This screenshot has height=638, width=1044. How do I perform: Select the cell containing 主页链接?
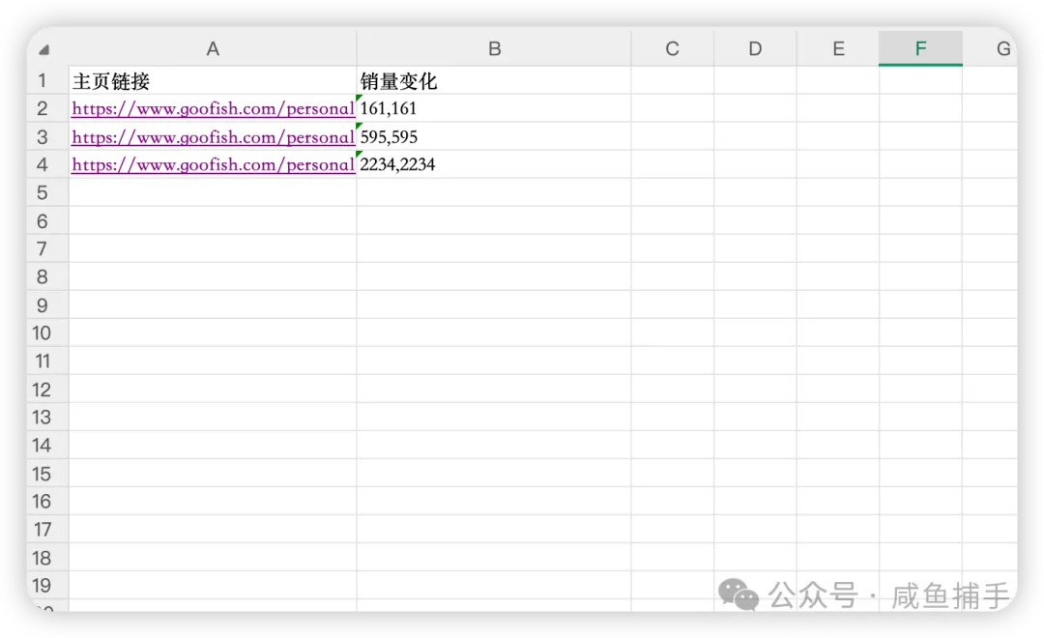pos(213,80)
